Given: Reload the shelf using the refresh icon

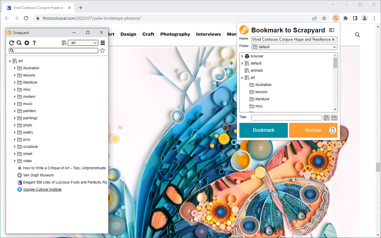Looking at the screenshot, I should (x=12, y=43).
